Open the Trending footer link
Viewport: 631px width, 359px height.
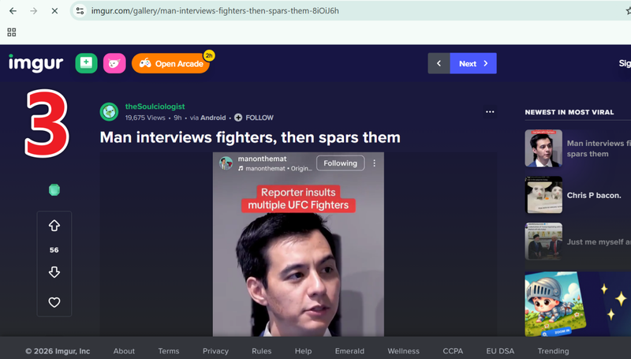[x=554, y=351]
